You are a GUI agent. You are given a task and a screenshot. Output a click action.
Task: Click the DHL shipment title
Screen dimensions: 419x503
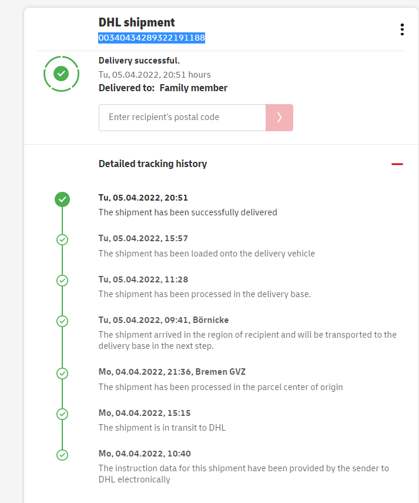137,22
